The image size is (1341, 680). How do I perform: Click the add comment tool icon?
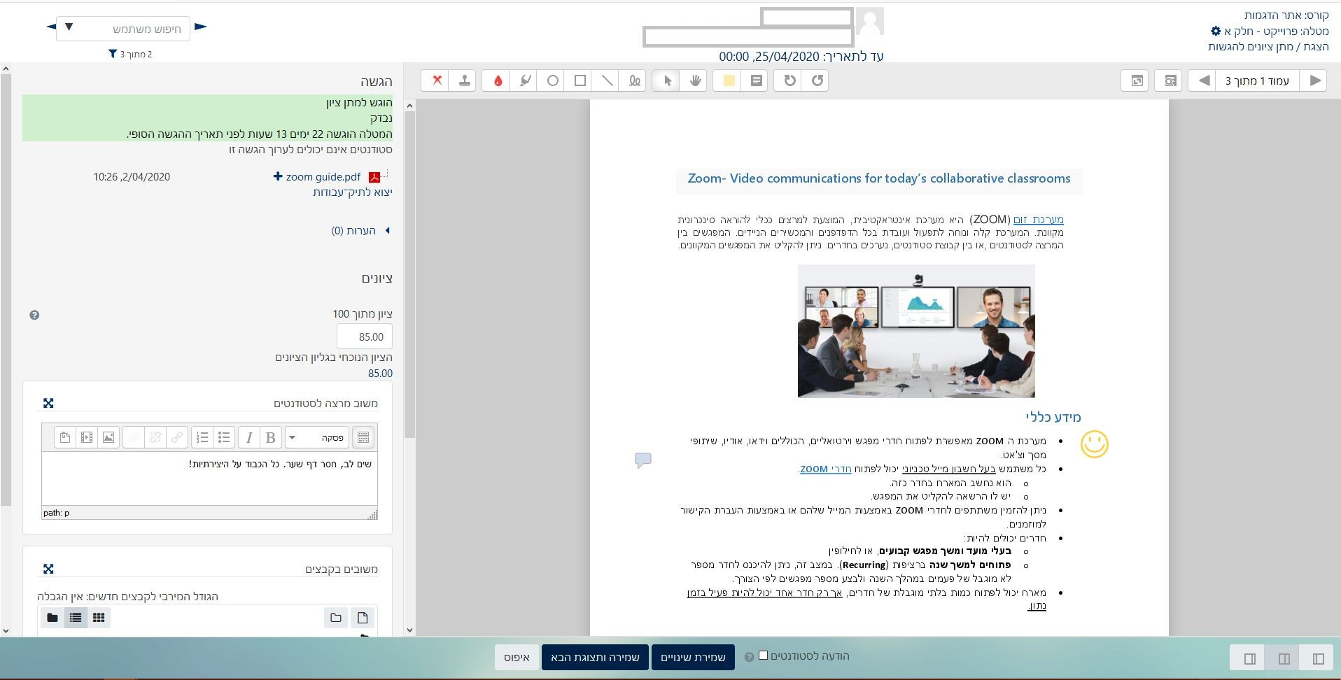(756, 80)
